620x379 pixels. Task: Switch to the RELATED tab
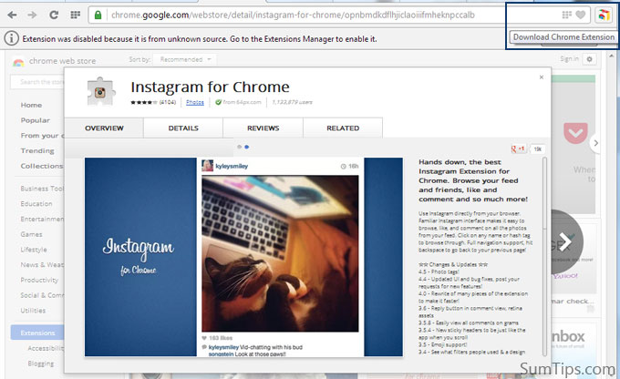pos(343,128)
